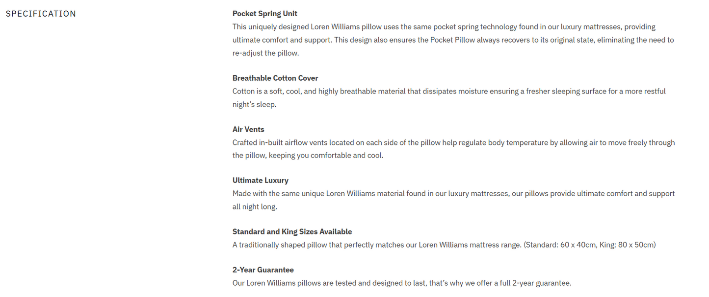This screenshot has height=297, width=709.
Task: Click the 'night's sleep.' text line
Action: pos(254,105)
